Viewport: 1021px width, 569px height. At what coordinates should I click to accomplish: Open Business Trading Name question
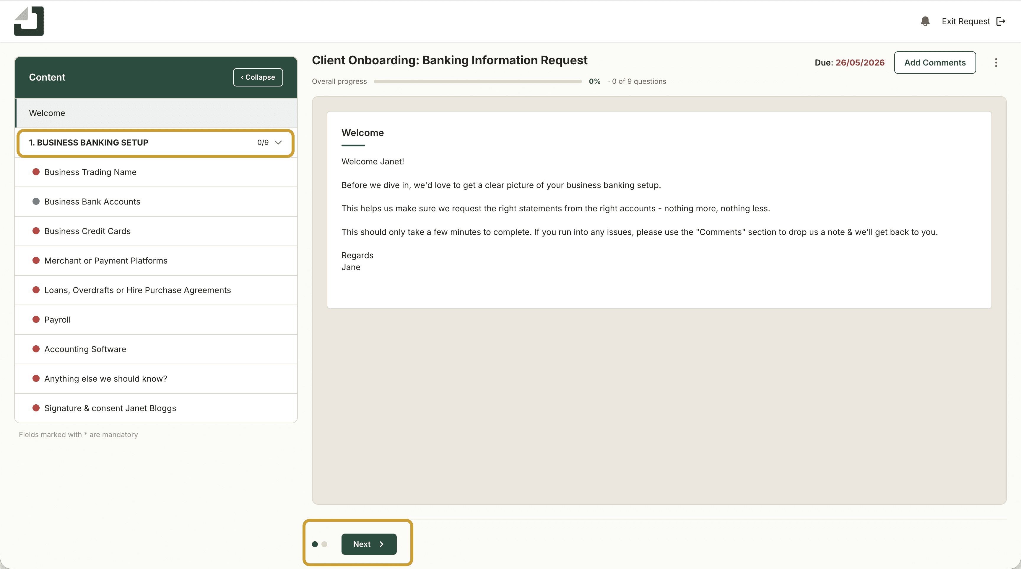click(156, 172)
